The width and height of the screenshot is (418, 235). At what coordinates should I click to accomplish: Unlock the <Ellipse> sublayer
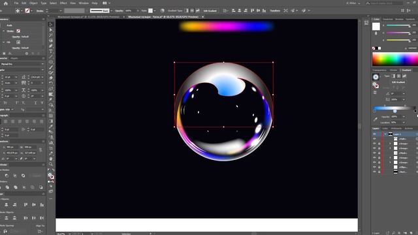(x=379, y=167)
